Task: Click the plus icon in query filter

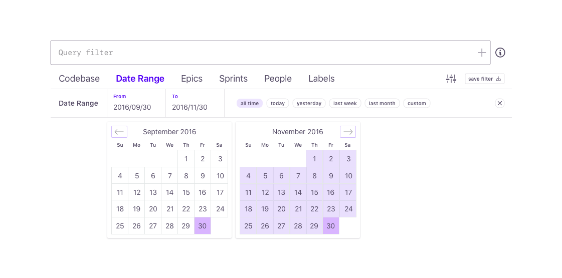Action: (481, 53)
